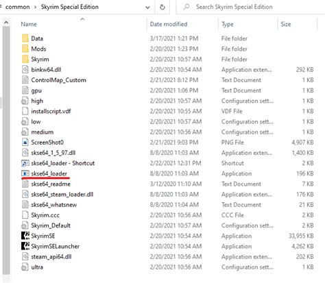Image resolution: width=325 pixels, height=283 pixels.
Task: Click the ultra configuration file icon
Action: coord(25,267)
